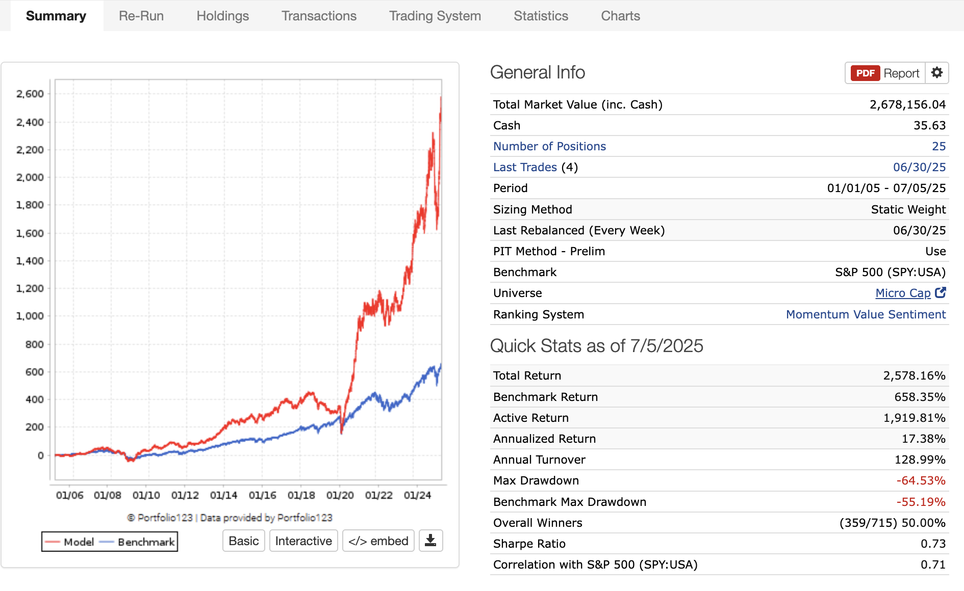Click the chart download icon

[430, 541]
